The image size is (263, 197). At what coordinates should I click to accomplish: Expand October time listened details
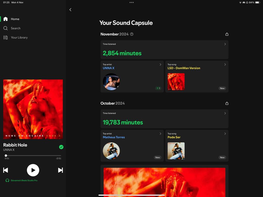coord(225,113)
